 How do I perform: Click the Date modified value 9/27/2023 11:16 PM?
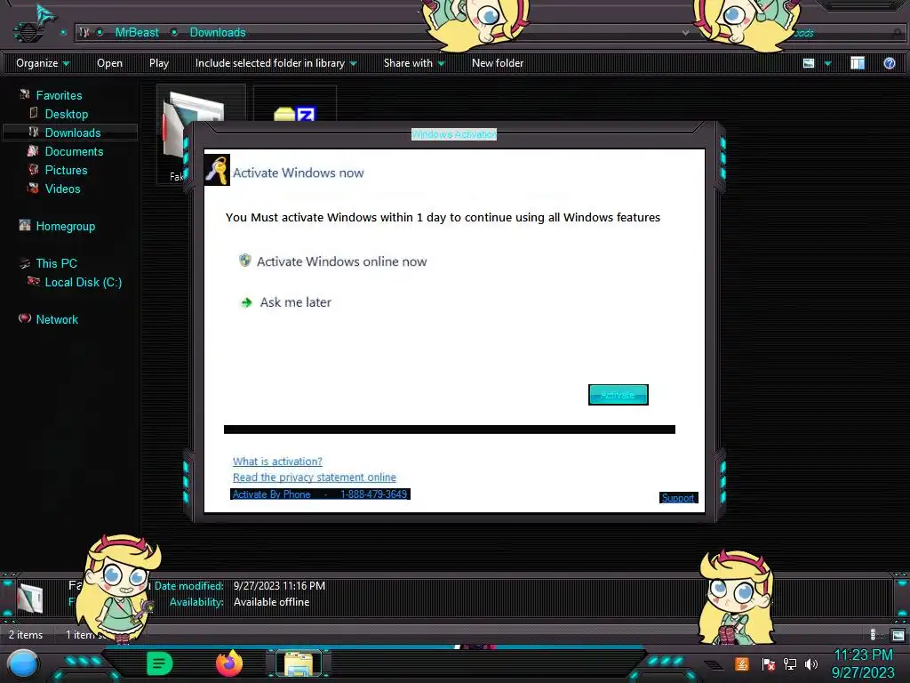pyautogui.click(x=279, y=586)
